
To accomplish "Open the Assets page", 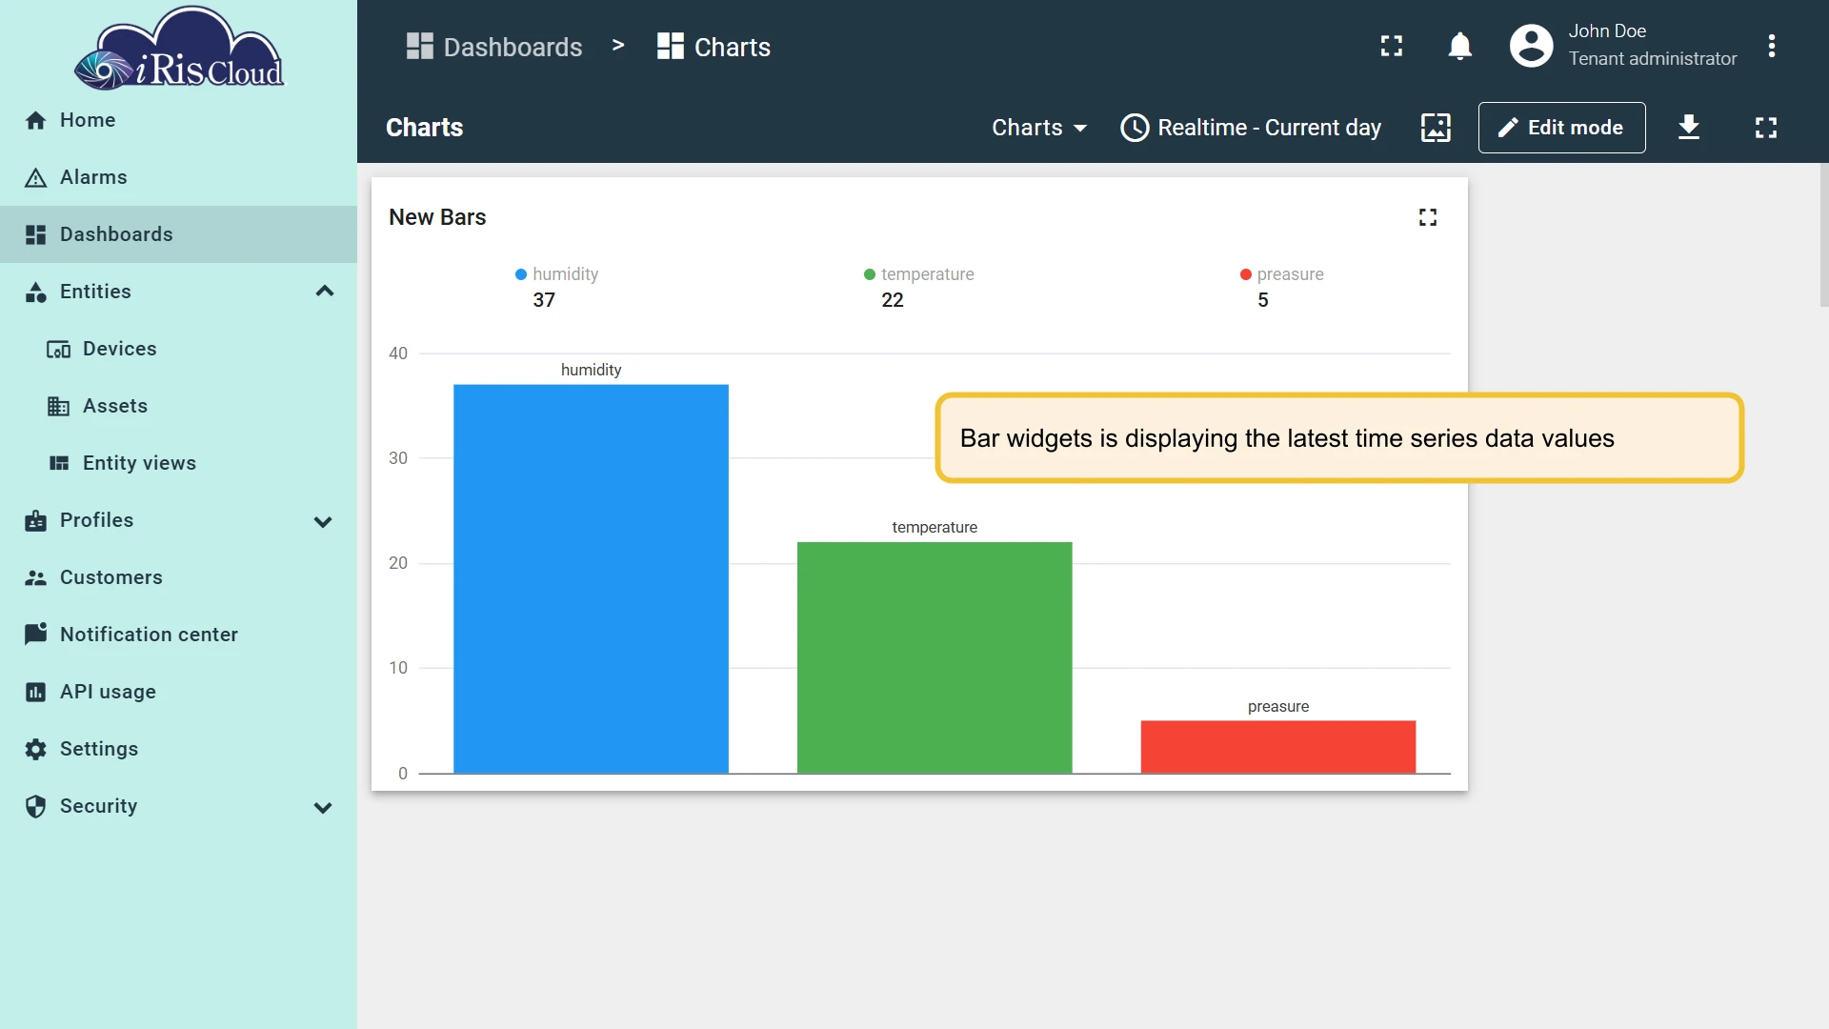I will point(178,406).
